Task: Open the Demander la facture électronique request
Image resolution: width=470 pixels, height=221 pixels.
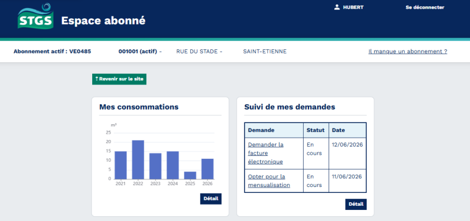Action: [x=266, y=153]
